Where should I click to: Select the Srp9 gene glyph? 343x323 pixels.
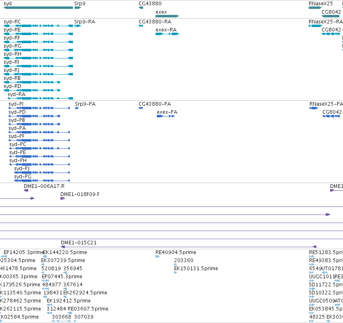tap(78, 8)
